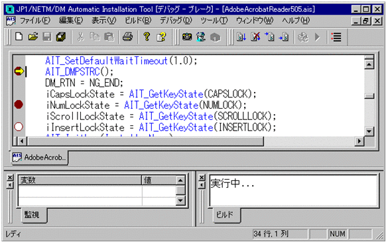Click the step-out debug icon
388x244 pixels.
[284, 37]
